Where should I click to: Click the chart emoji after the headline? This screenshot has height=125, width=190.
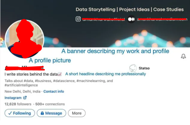click(60, 74)
